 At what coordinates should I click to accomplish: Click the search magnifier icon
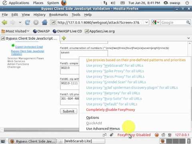point(188,22)
